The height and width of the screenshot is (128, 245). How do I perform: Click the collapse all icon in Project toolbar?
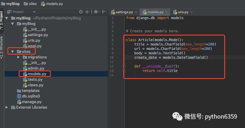click(x=87, y=12)
